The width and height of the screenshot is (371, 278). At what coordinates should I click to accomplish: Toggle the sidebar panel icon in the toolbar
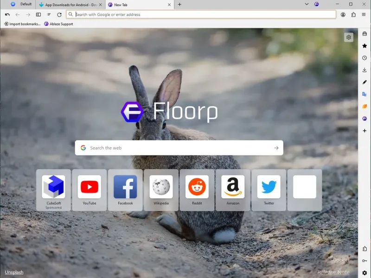(x=38, y=15)
